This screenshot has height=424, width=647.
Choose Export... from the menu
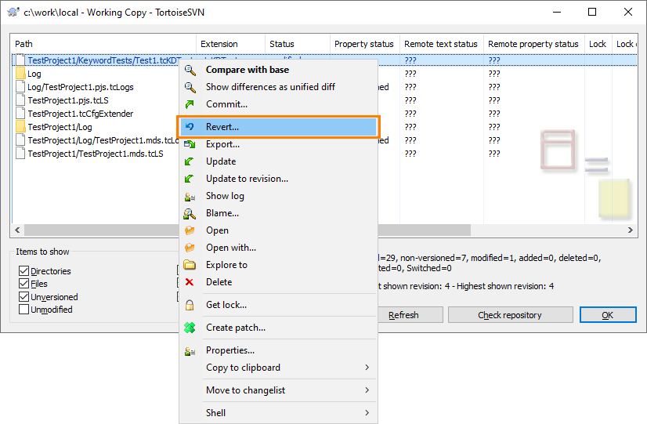pos(279,144)
